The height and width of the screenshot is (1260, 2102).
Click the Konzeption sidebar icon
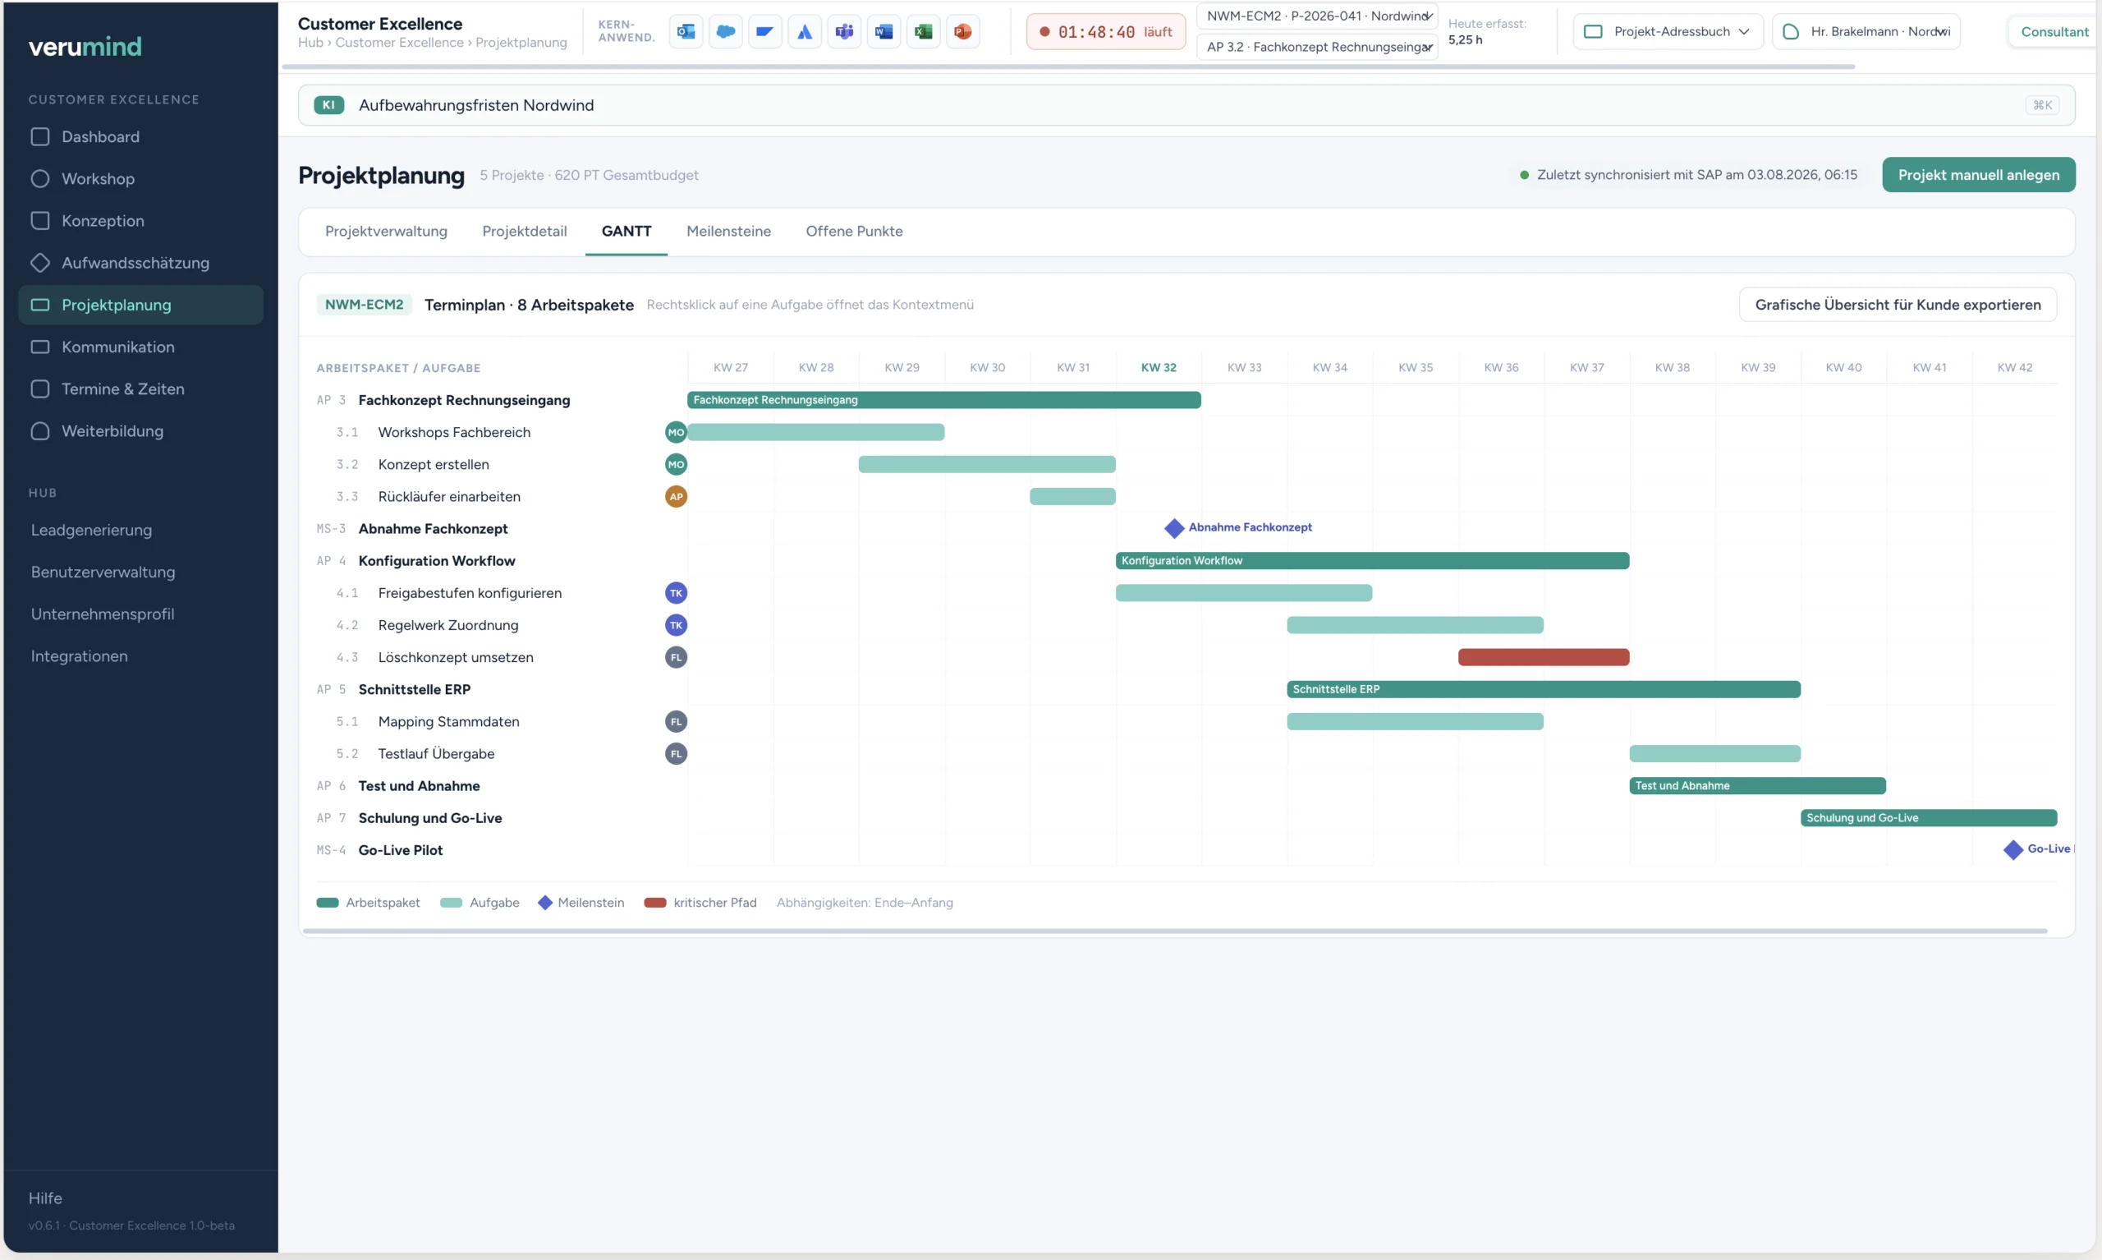coord(40,221)
